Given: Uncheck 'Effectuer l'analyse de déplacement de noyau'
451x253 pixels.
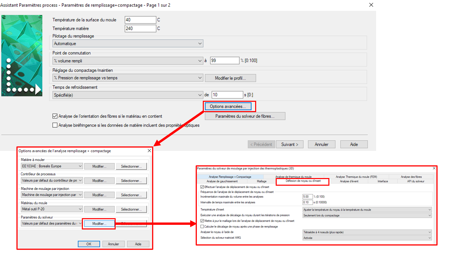Looking at the screenshot, I should pos(202,187).
